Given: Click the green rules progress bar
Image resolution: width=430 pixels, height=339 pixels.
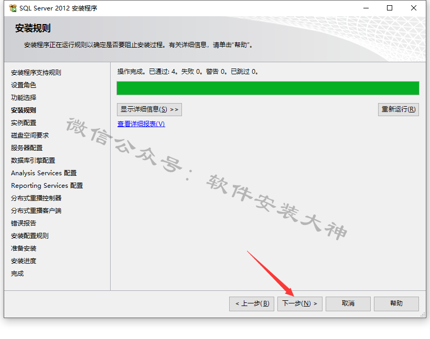Looking at the screenshot, I should (268, 88).
